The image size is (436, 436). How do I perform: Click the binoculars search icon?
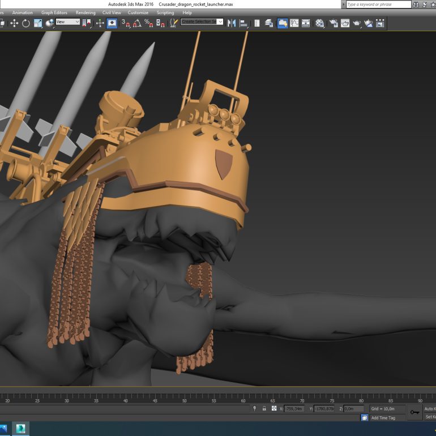[x=416, y=4]
